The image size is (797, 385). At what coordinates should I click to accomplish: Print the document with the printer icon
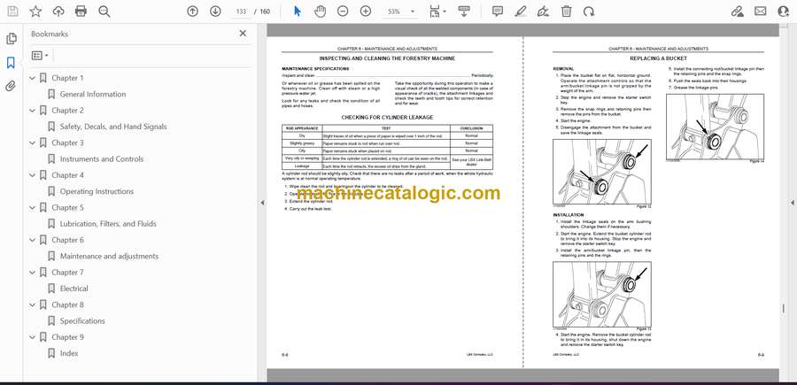81,12
